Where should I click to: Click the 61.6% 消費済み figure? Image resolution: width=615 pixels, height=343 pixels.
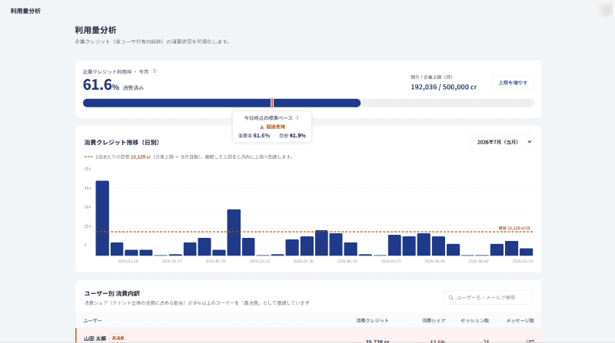click(113, 84)
